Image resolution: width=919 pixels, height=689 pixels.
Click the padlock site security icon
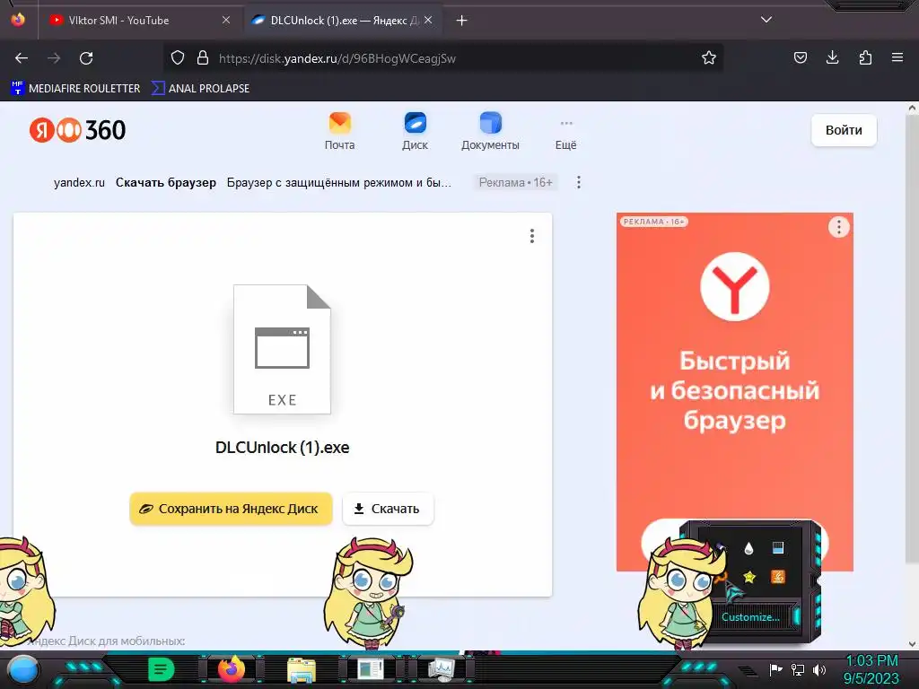click(203, 58)
